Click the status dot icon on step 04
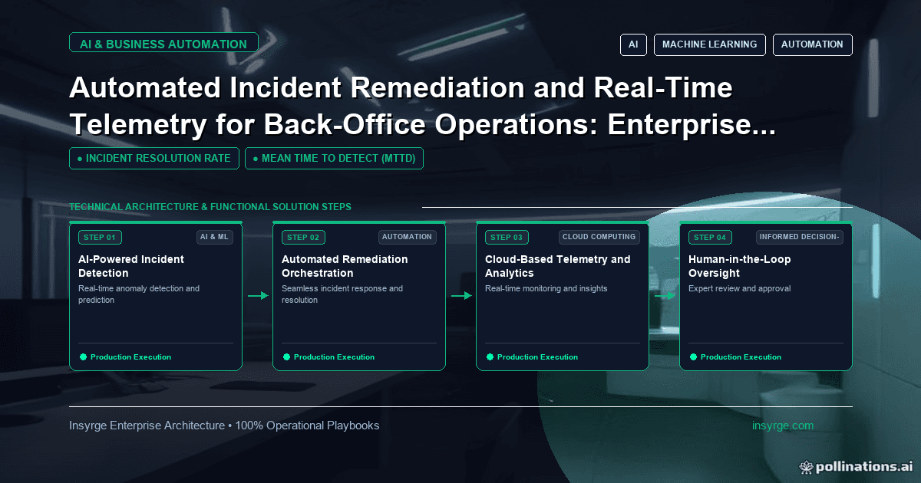The width and height of the screenshot is (921, 483). (x=693, y=356)
